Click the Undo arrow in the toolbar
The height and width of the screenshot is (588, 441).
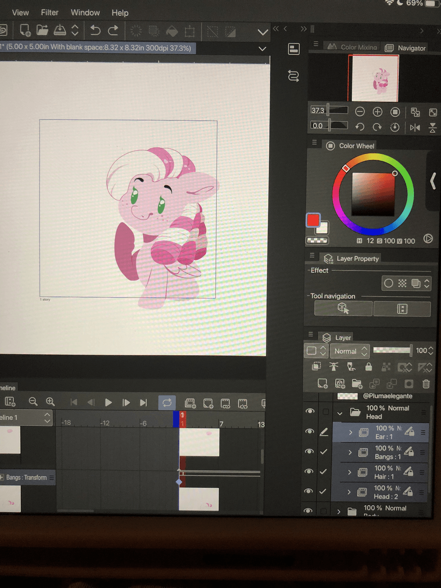(95, 30)
